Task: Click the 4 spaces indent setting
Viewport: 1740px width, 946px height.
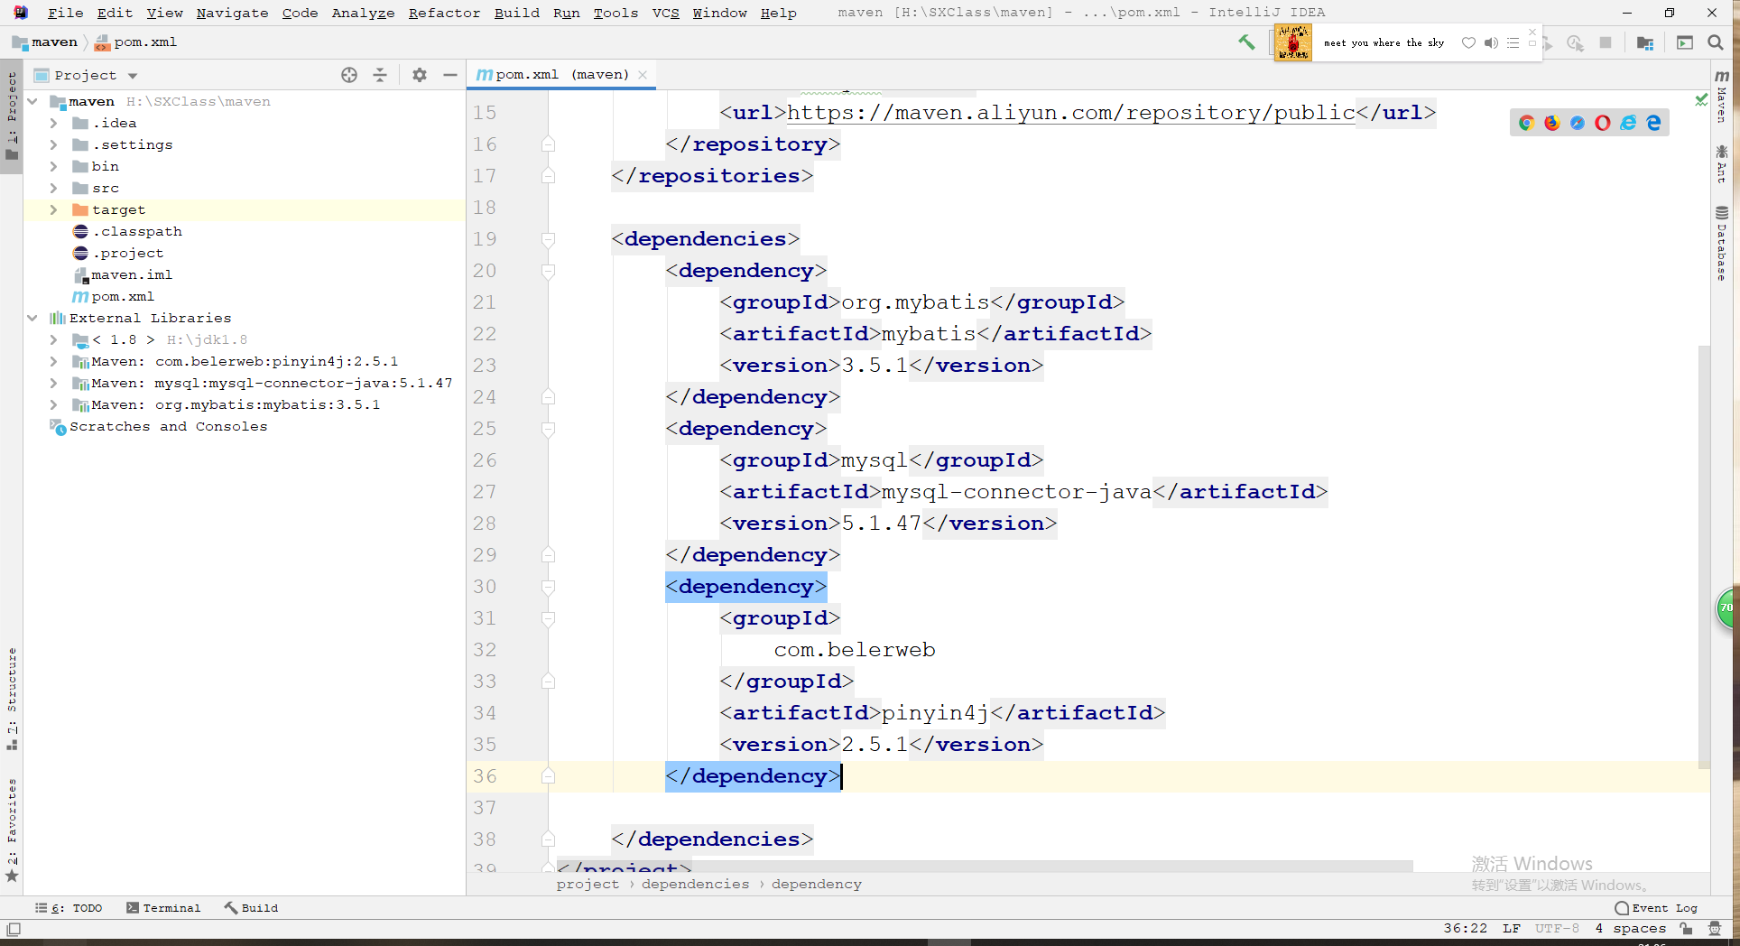Action: tap(1630, 929)
